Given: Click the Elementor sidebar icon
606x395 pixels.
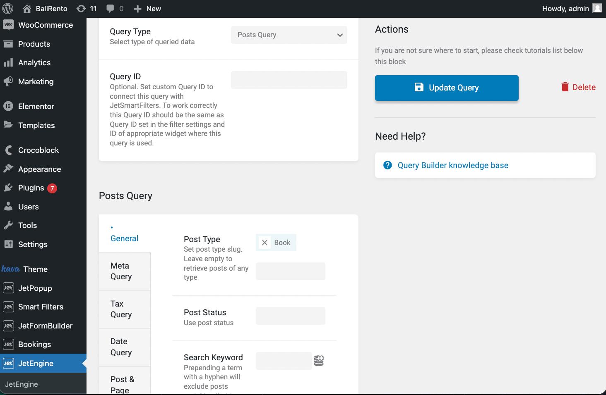Looking at the screenshot, I should [x=8, y=106].
